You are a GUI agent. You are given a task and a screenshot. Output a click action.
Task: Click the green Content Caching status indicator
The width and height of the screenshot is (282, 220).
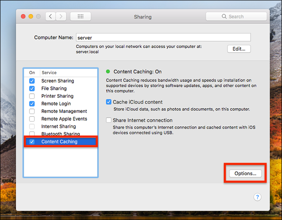coord(108,72)
